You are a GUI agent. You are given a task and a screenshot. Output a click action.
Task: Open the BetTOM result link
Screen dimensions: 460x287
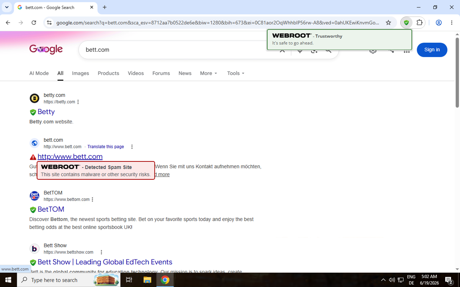(x=51, y=209)
